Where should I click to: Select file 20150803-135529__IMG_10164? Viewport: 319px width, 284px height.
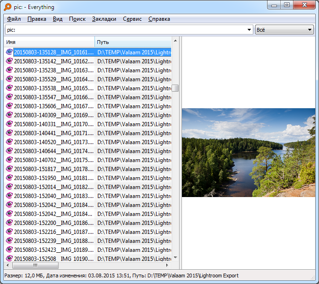click(x=54, y=79)
